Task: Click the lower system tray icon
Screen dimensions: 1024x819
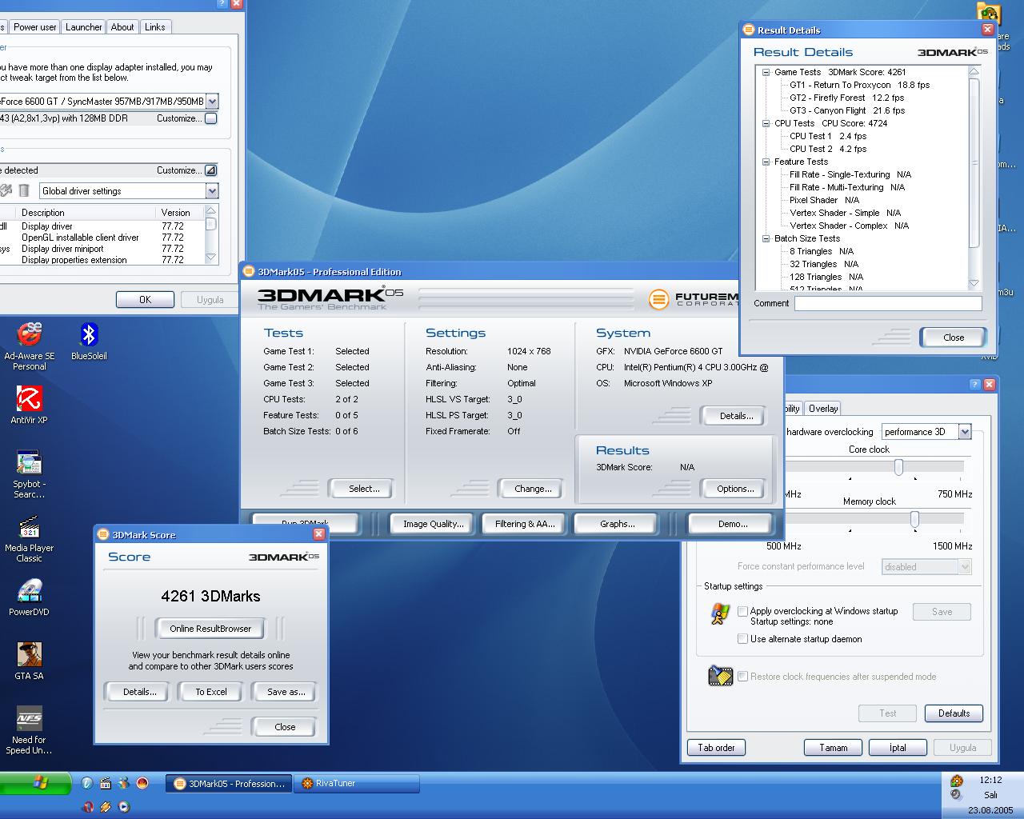Action: [x=956, y=795]
